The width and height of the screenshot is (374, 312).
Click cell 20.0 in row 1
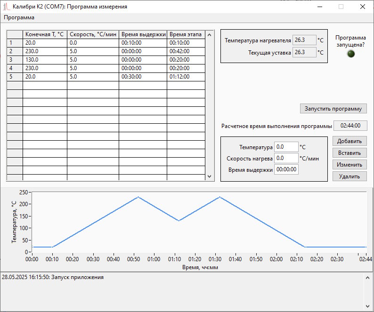click(45, 43)
